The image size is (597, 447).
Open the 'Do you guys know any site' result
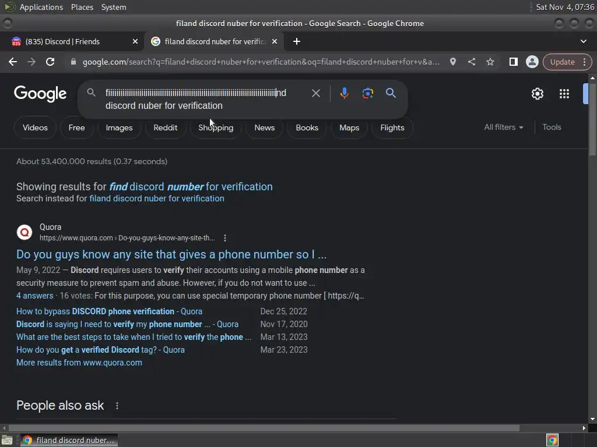pos(171,254)
